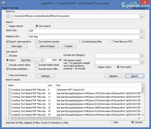This screenshot has width=151, height=129.
Task: Click the horizontal scrollbar thumb in results
Action: coord(36,118)
